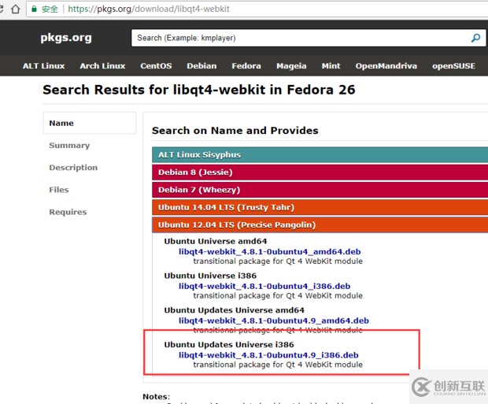Click the 'Ubuntu Universe amd64' heading text

[216, 242]
